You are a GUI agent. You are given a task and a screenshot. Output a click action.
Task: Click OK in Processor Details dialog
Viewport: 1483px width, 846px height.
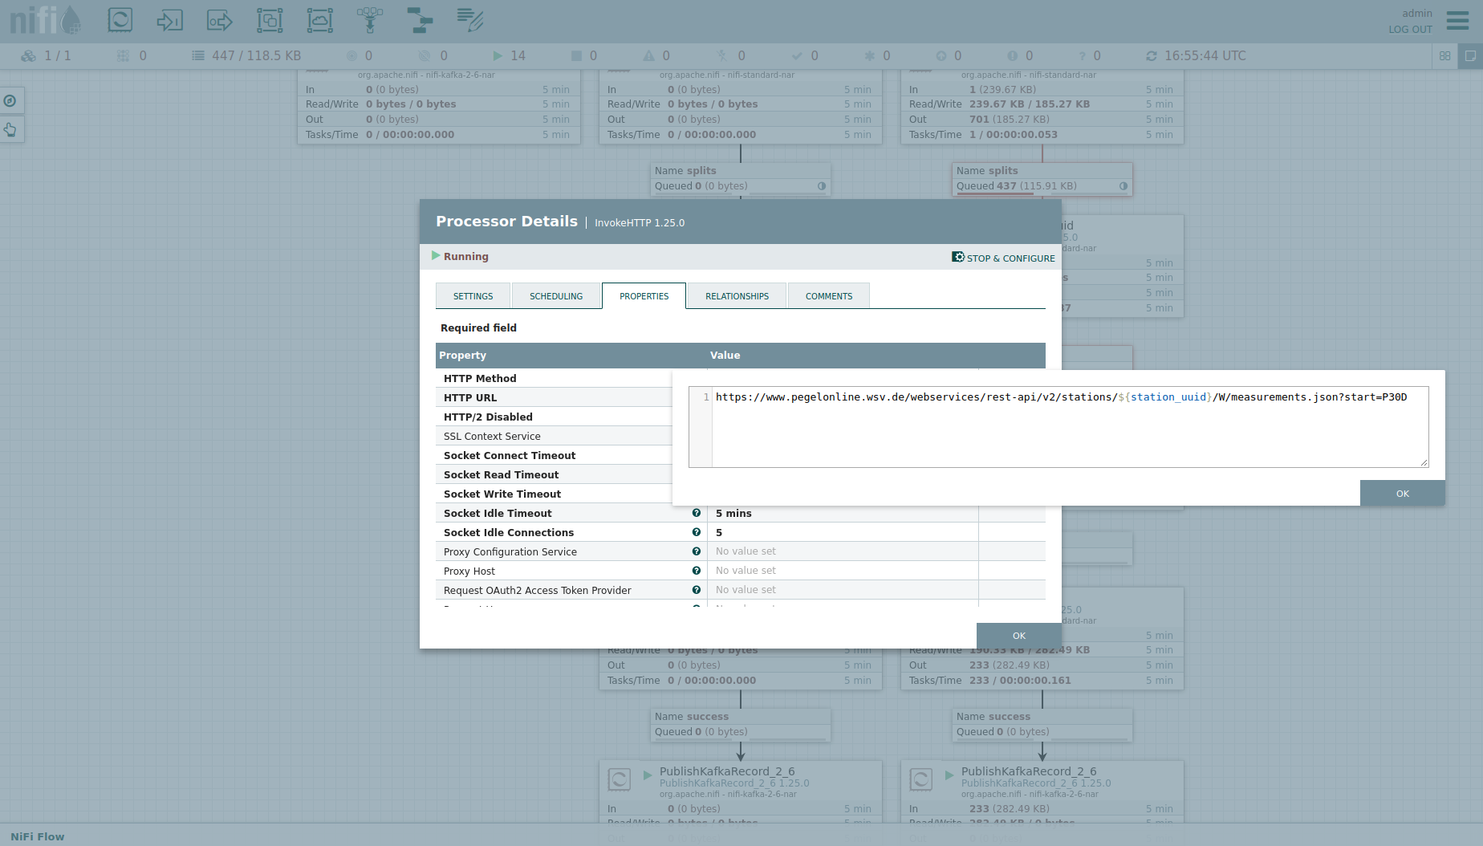coord(1018,636)
